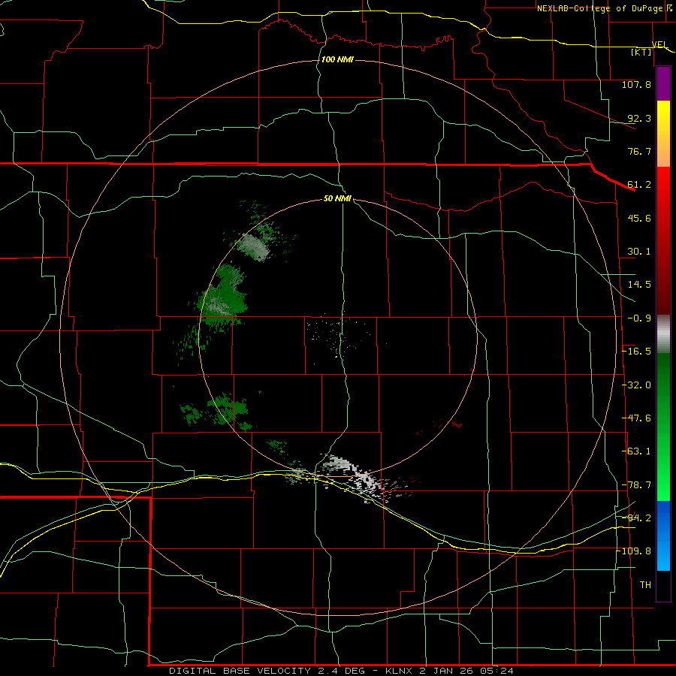Click the 61.2 velocity scale value
This screenshot has width=676, height=676.
[x=639, y=185]
